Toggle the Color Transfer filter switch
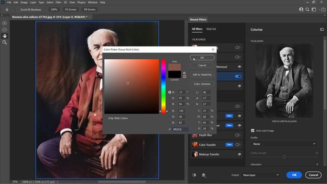The height and width of the screenshot is (184, 327). [x=238, y=145]
